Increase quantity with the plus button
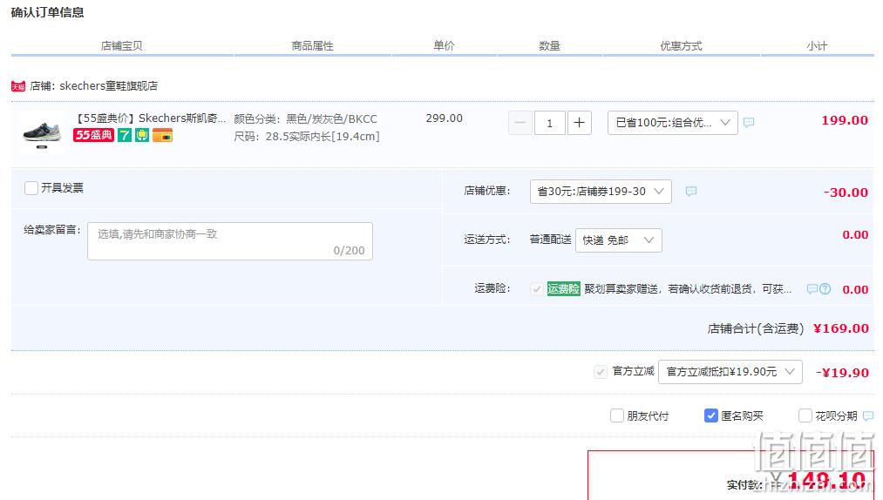 click(x=580, y=123)
